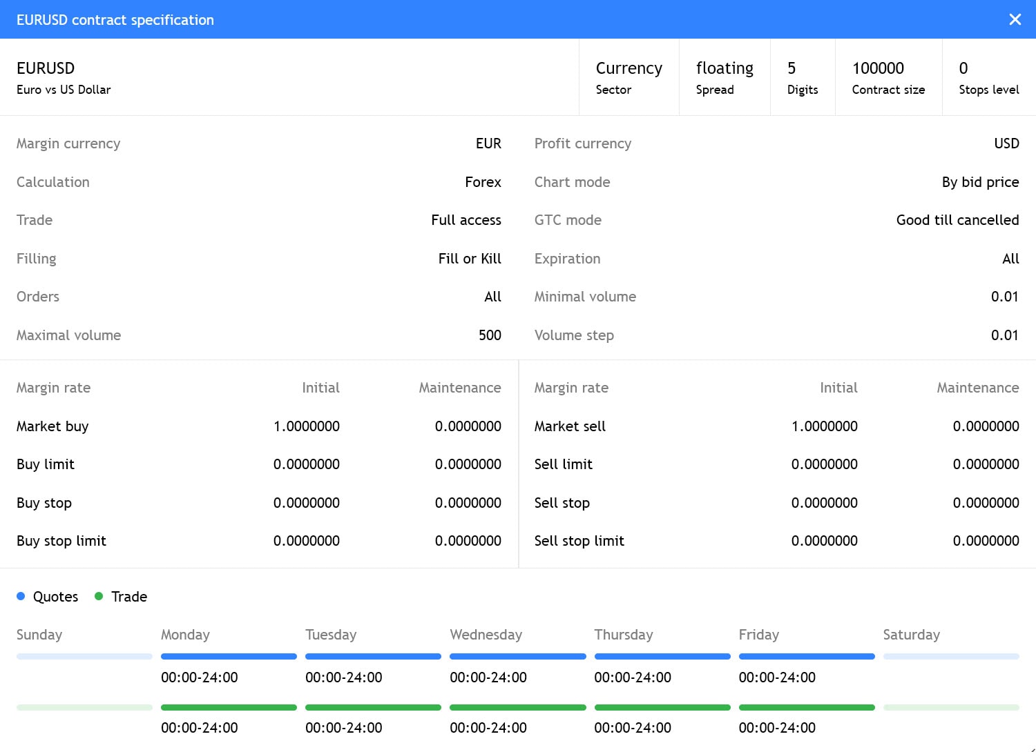The height and width of the screenshot is (752, 1036).
Task: Click the EURUSD symbol title
Action: [x=46, y=68]
